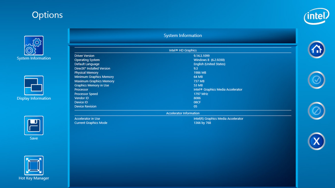Select Minimum Graphics Memory label

(x=94, y=77)
